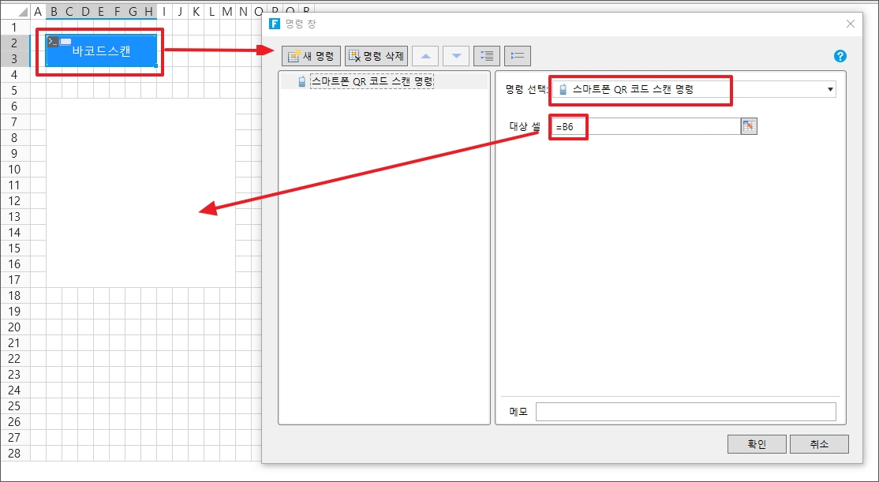
Task: Click the 새 명령 (new command) button
Action: click(312, 56)
